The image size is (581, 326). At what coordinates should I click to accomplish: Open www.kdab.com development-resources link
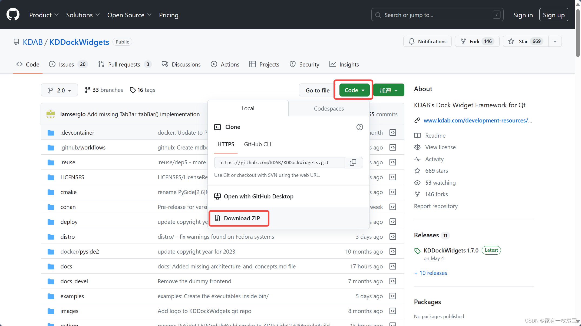[478, 120]
